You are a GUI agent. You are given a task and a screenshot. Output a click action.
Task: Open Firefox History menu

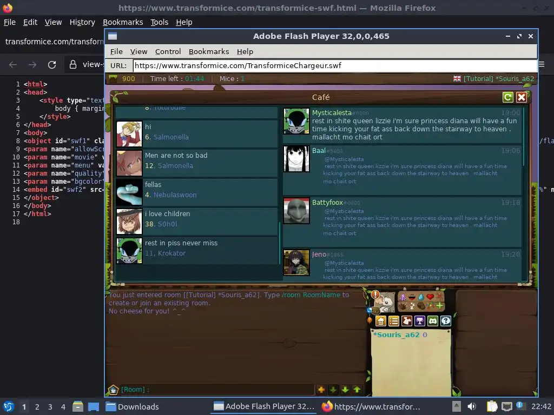(82, 22)
